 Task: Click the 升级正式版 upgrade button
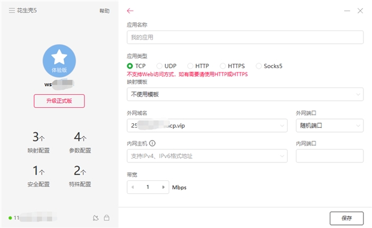tap(59, 101)
